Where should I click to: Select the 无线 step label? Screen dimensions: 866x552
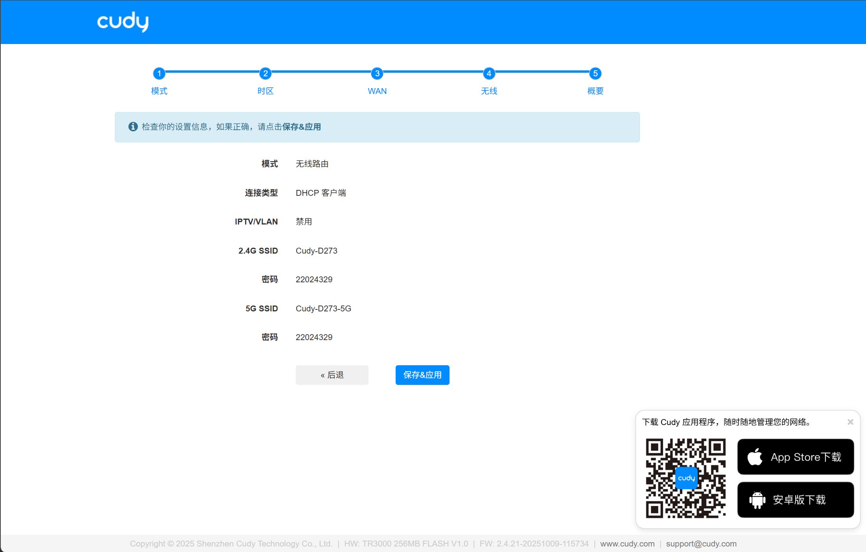[x=489, y=91]
